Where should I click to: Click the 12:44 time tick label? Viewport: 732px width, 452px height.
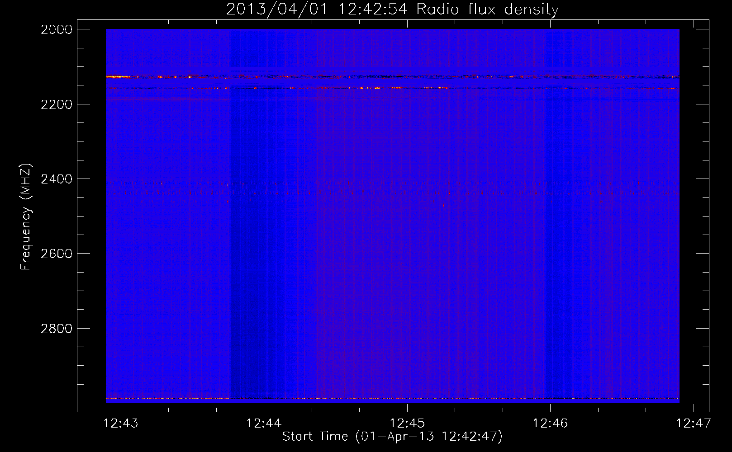coord(264,423)
